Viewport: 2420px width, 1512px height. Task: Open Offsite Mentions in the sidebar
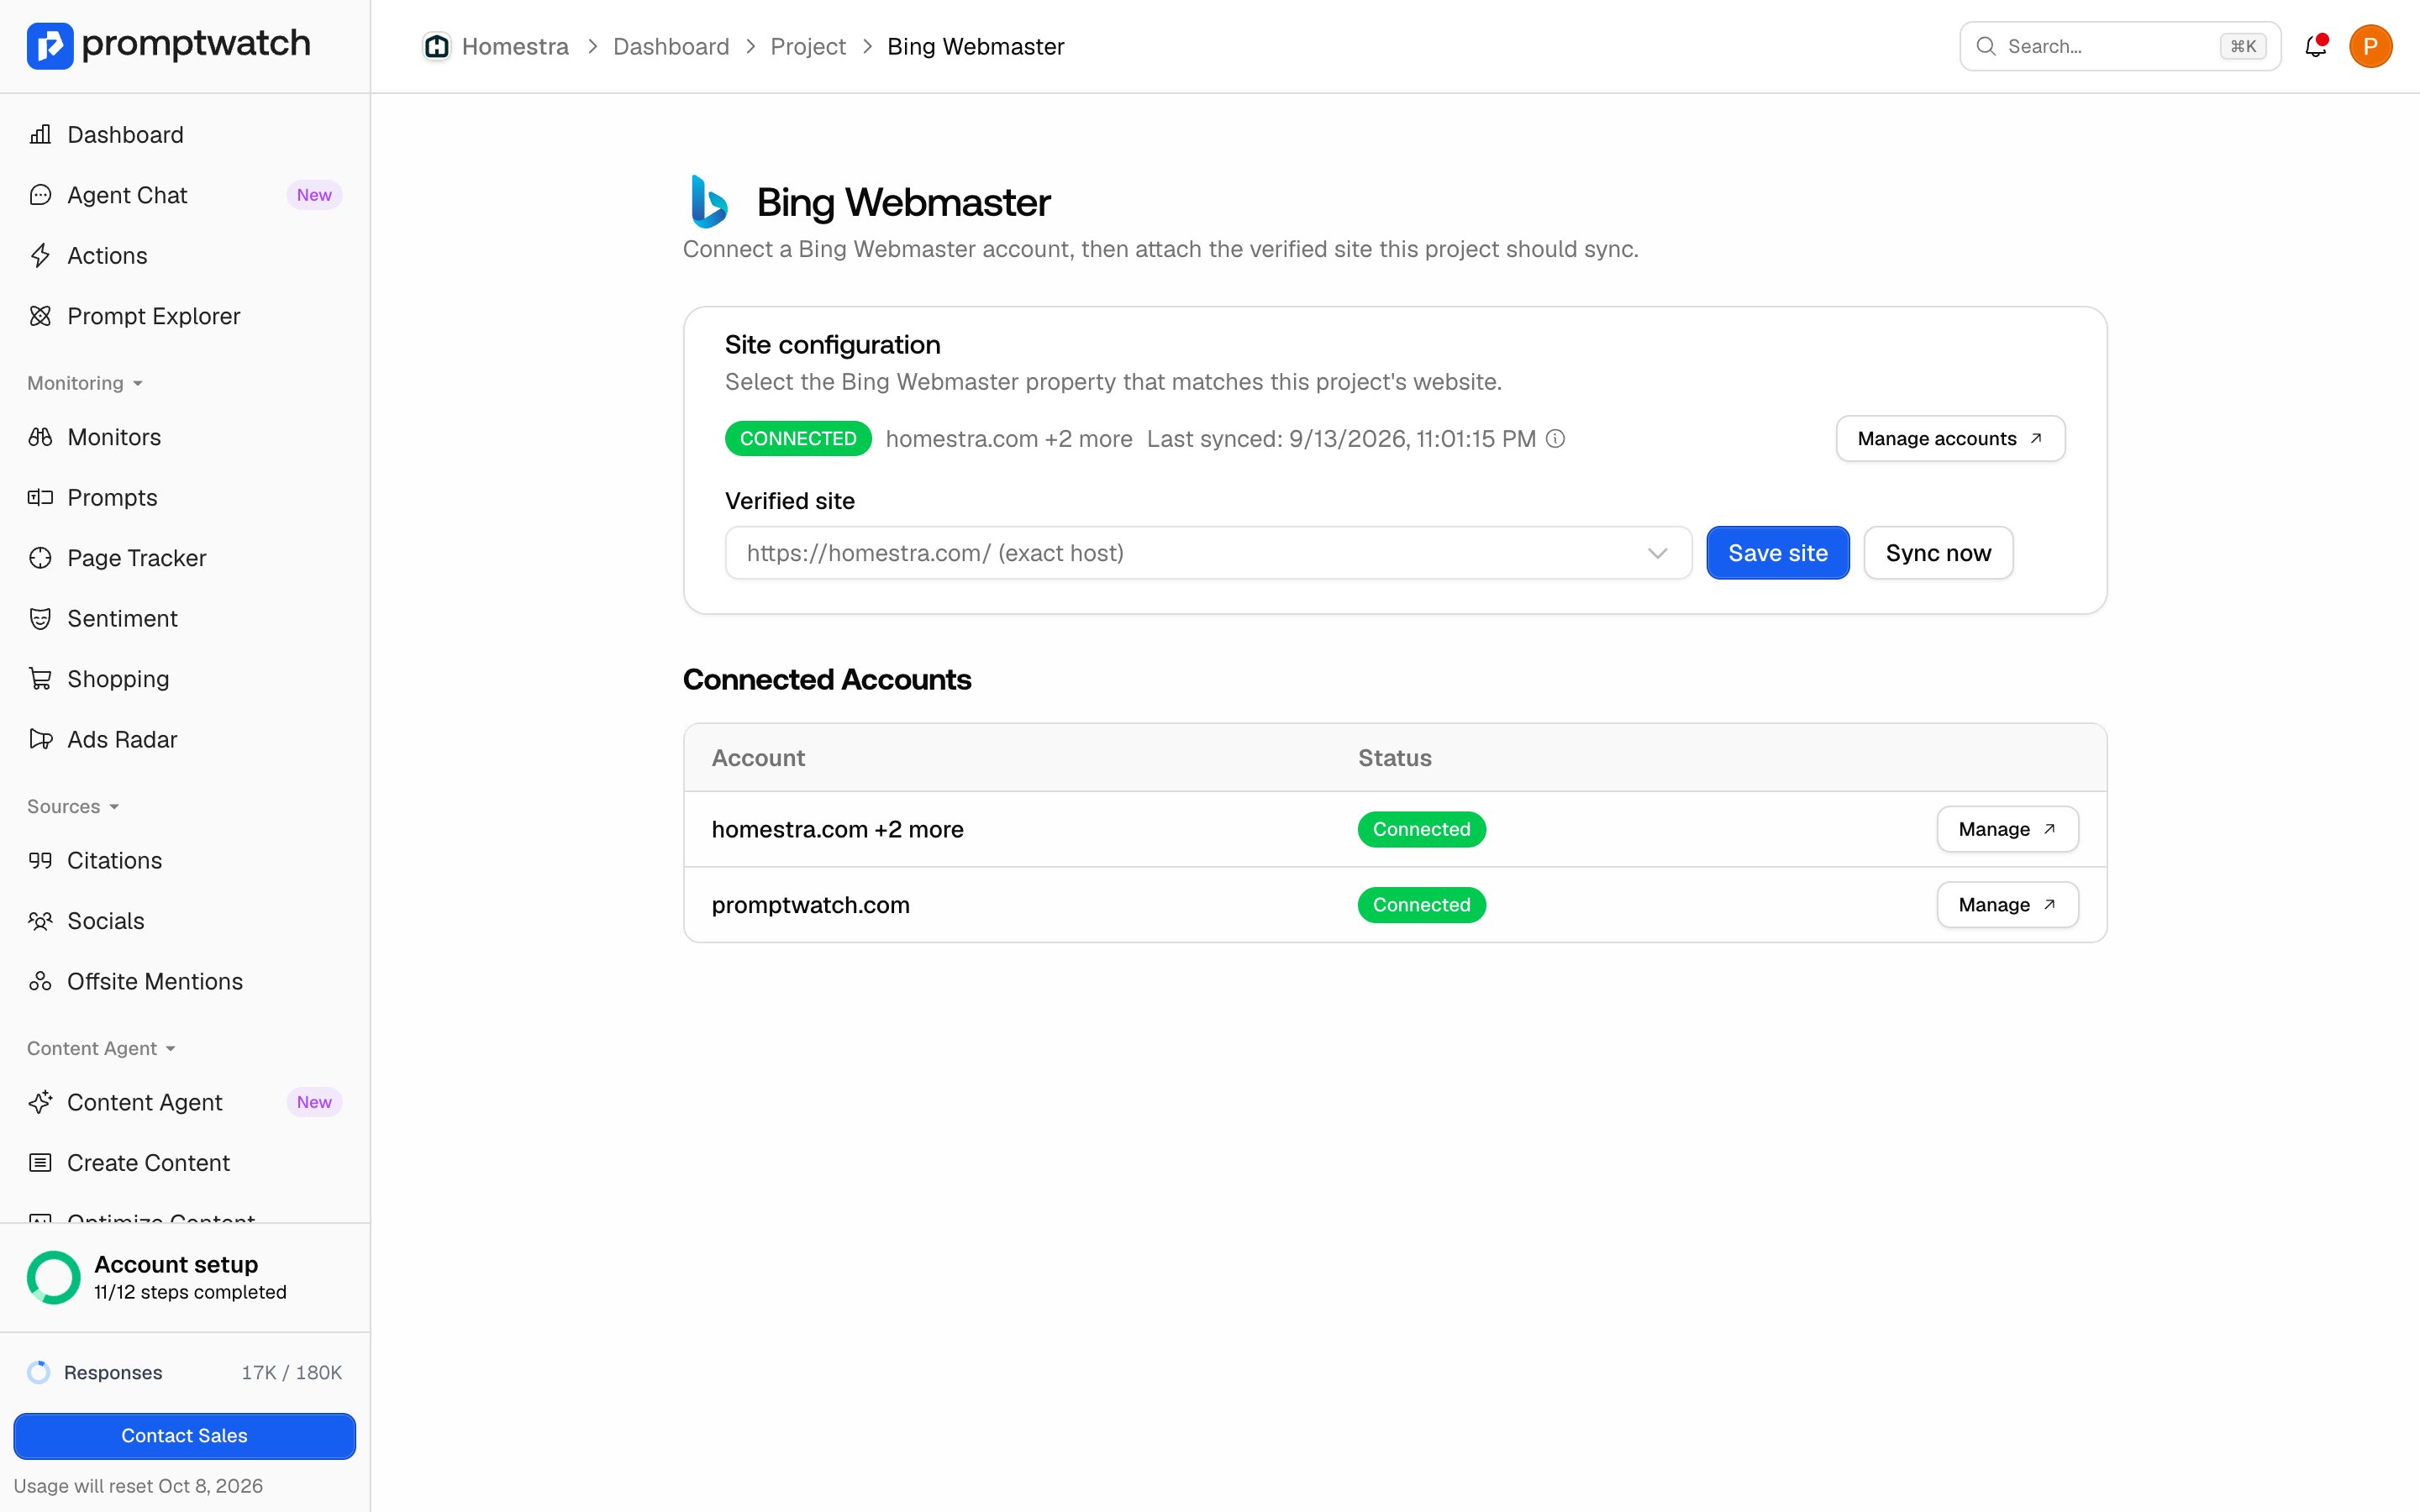pos(185,982)
